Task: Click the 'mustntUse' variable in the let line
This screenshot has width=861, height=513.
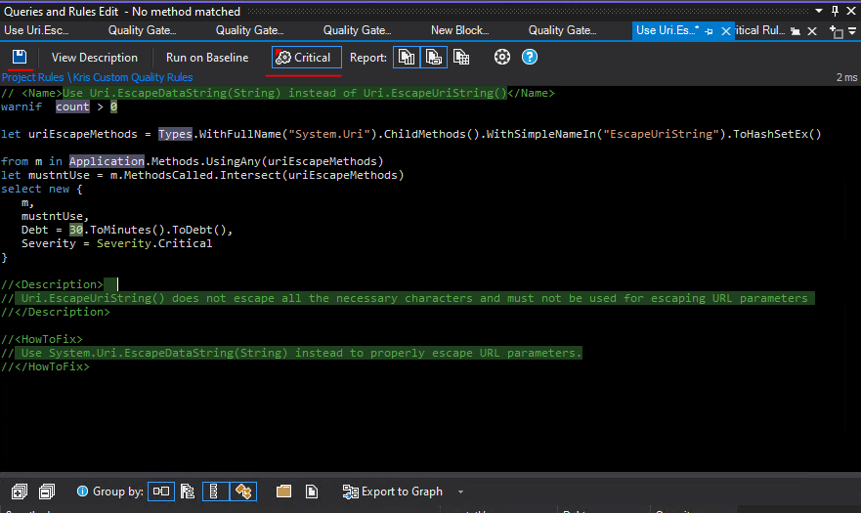Action: [x=59, y=175]
